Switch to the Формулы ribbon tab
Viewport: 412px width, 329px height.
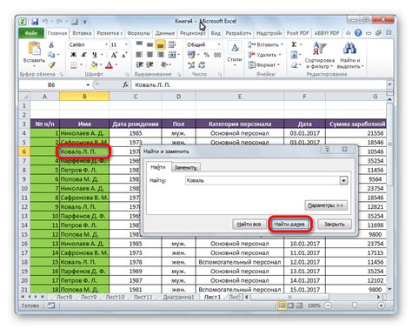(x=138, y=33)
